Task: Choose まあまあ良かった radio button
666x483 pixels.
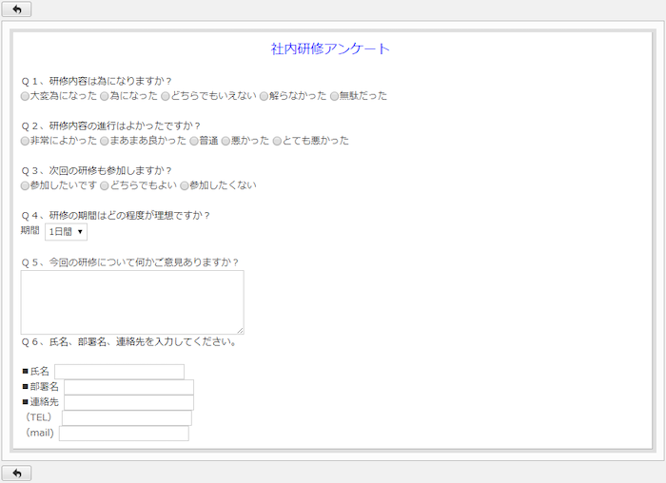Action: coord(105,141)
